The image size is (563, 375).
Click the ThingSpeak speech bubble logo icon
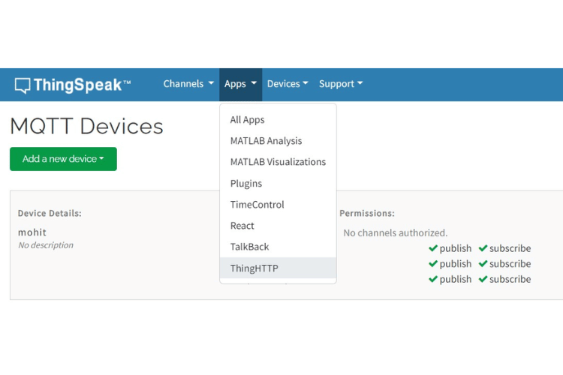pyautogui.click(x=23, y=85)
